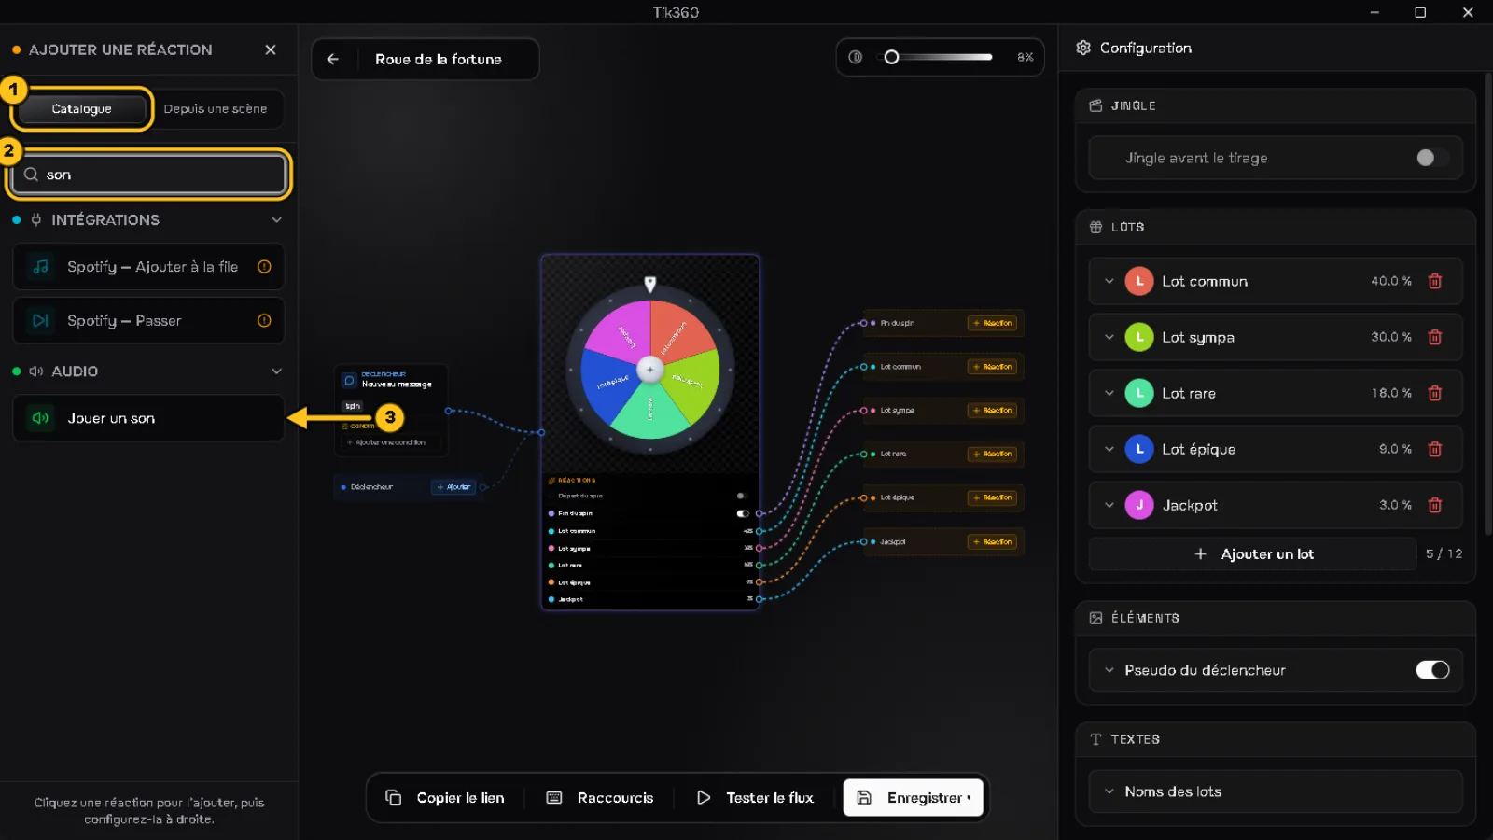Expand the Jackpot row
1493x840 pixels.
pos(1109,505)
